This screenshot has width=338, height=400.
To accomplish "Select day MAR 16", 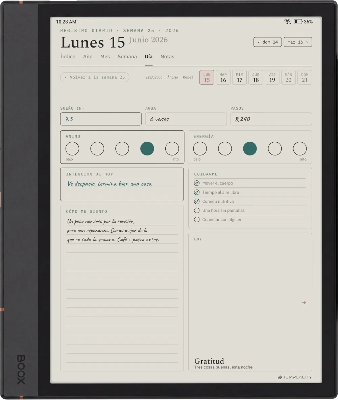I will pos(223,77).
